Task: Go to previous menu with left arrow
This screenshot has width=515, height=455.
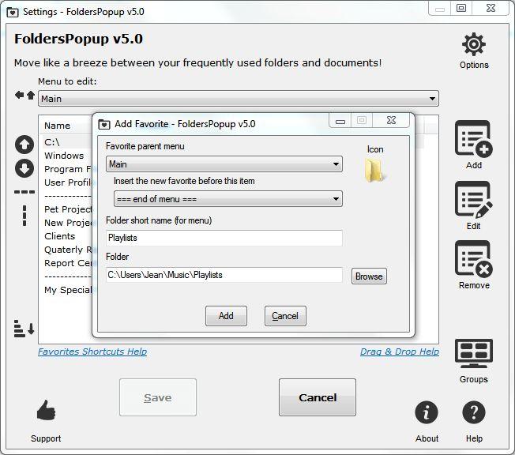Action: (x=20, y=96)
